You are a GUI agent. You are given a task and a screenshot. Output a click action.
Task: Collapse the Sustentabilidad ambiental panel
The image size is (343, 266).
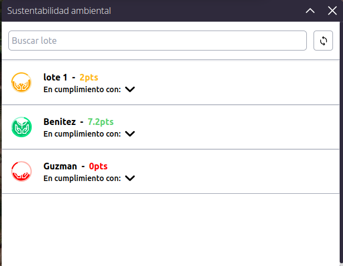310,11
